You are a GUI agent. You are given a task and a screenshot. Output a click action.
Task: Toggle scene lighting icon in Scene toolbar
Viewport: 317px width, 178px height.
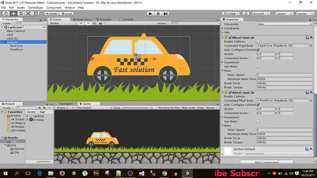(x=88, y=23)
